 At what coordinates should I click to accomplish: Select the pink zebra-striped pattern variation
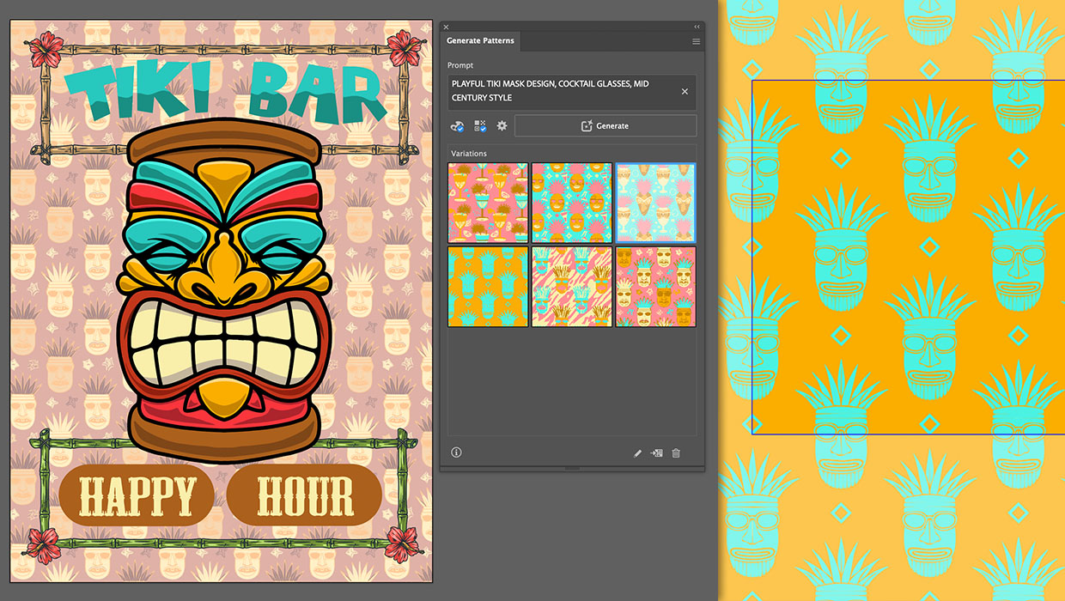point(571,287)
